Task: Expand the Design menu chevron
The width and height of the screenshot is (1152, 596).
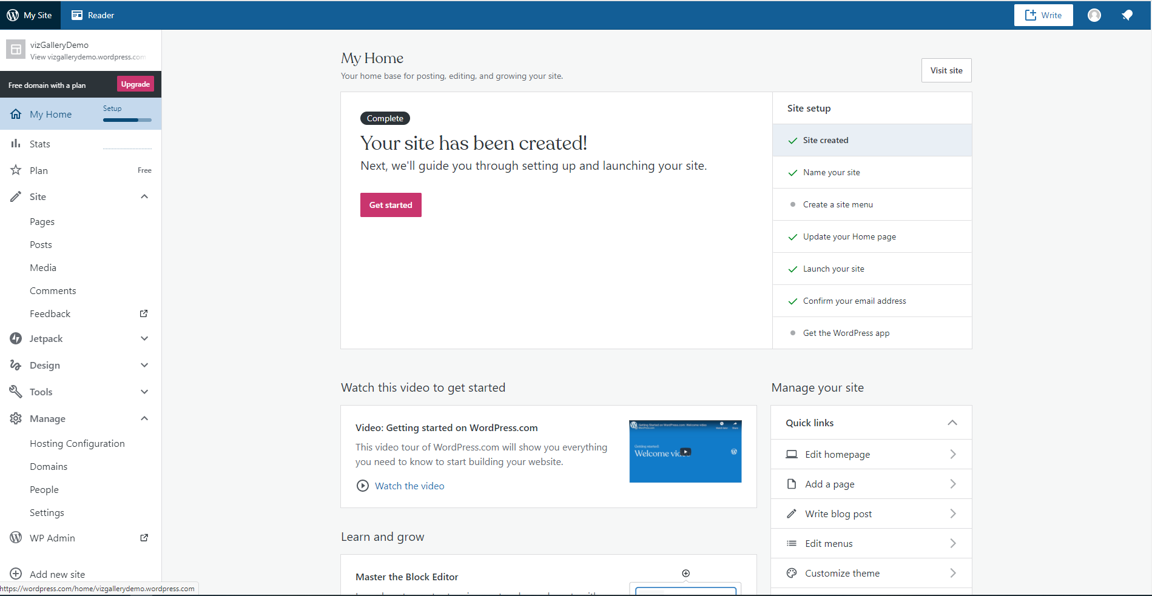Action: tap(144, 365)
